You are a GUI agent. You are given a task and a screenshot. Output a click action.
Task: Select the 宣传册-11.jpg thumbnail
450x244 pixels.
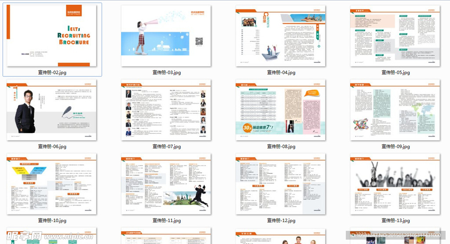click(166, 184)
